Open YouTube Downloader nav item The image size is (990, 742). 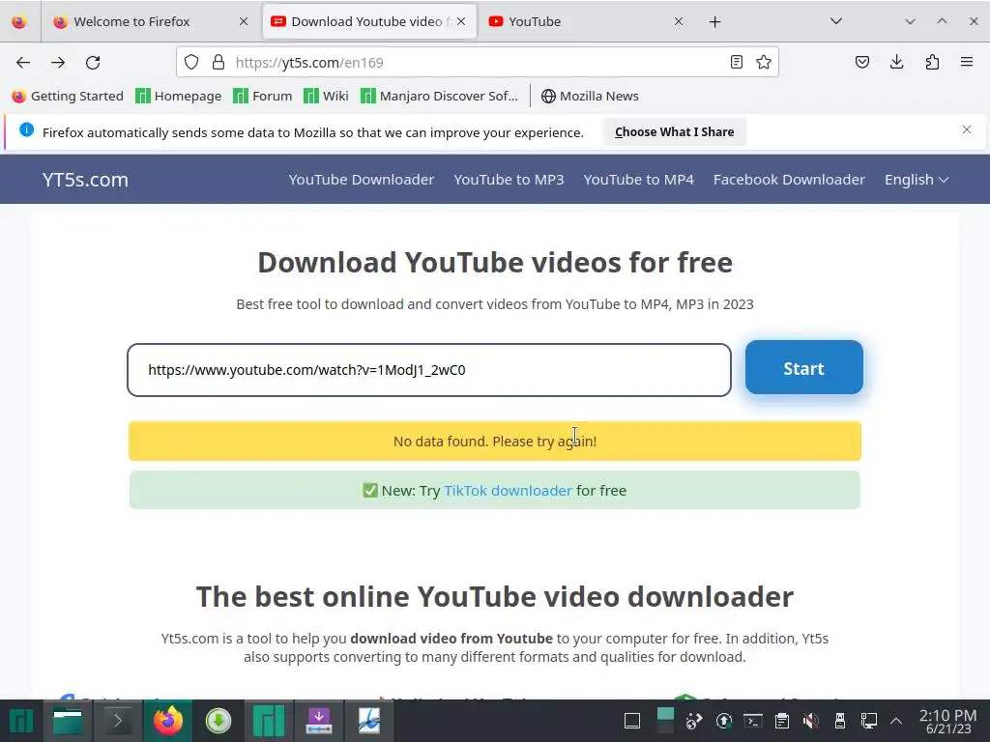pyautogui.click(x=362, y=180)
